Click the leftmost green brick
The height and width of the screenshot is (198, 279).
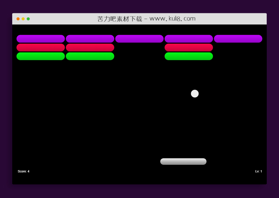40,56
